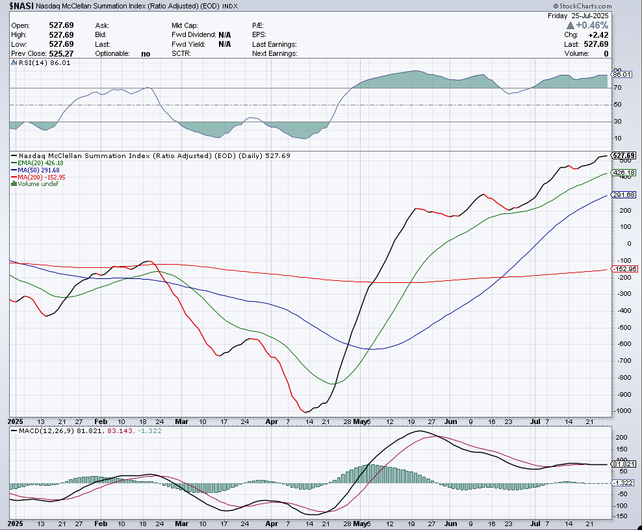
Task: Click the 291.68 MA(50) tag on right axis
Action: 624,194
